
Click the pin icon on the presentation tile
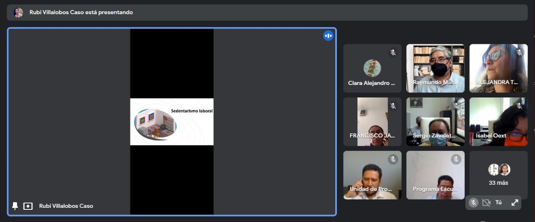pos(15,206)
